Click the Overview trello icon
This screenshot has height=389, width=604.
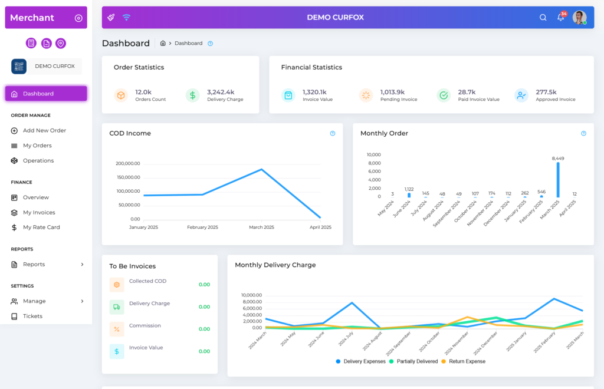[14, 197]
